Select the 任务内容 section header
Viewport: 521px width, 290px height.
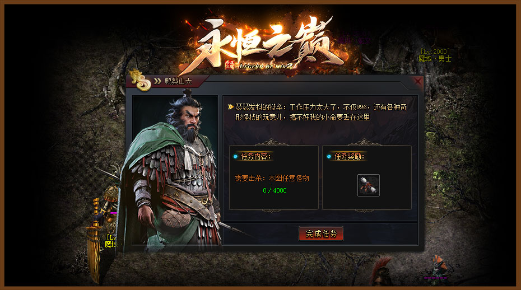[255, 156]
